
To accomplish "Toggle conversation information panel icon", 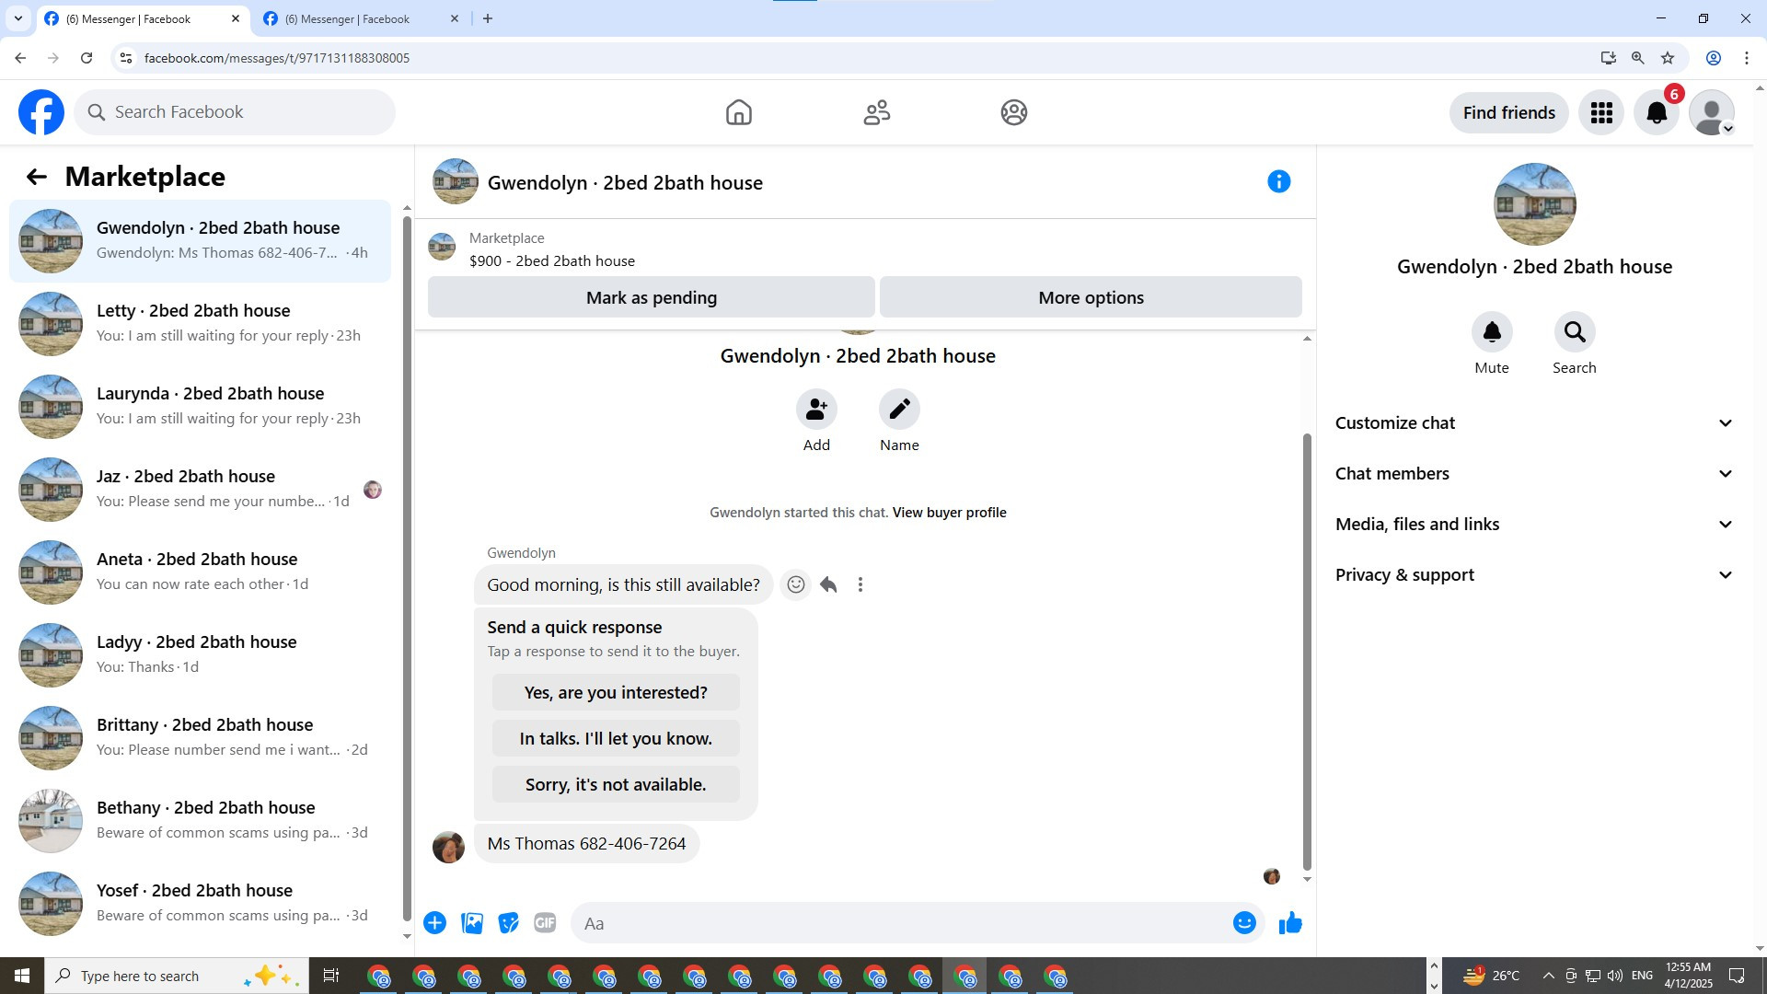I will tap(1278, 181).
